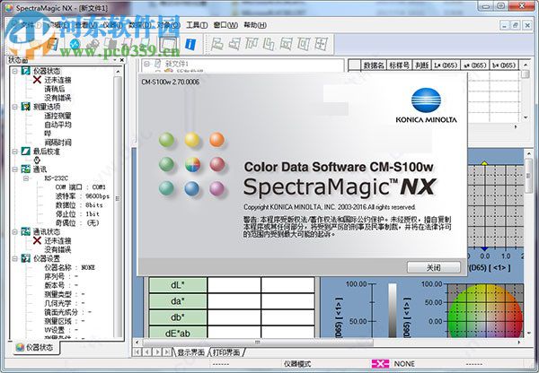Click the first object alignment toolbar icon
Screen dimensions: 539x373
pyautogui.click(x=216, y=44)
